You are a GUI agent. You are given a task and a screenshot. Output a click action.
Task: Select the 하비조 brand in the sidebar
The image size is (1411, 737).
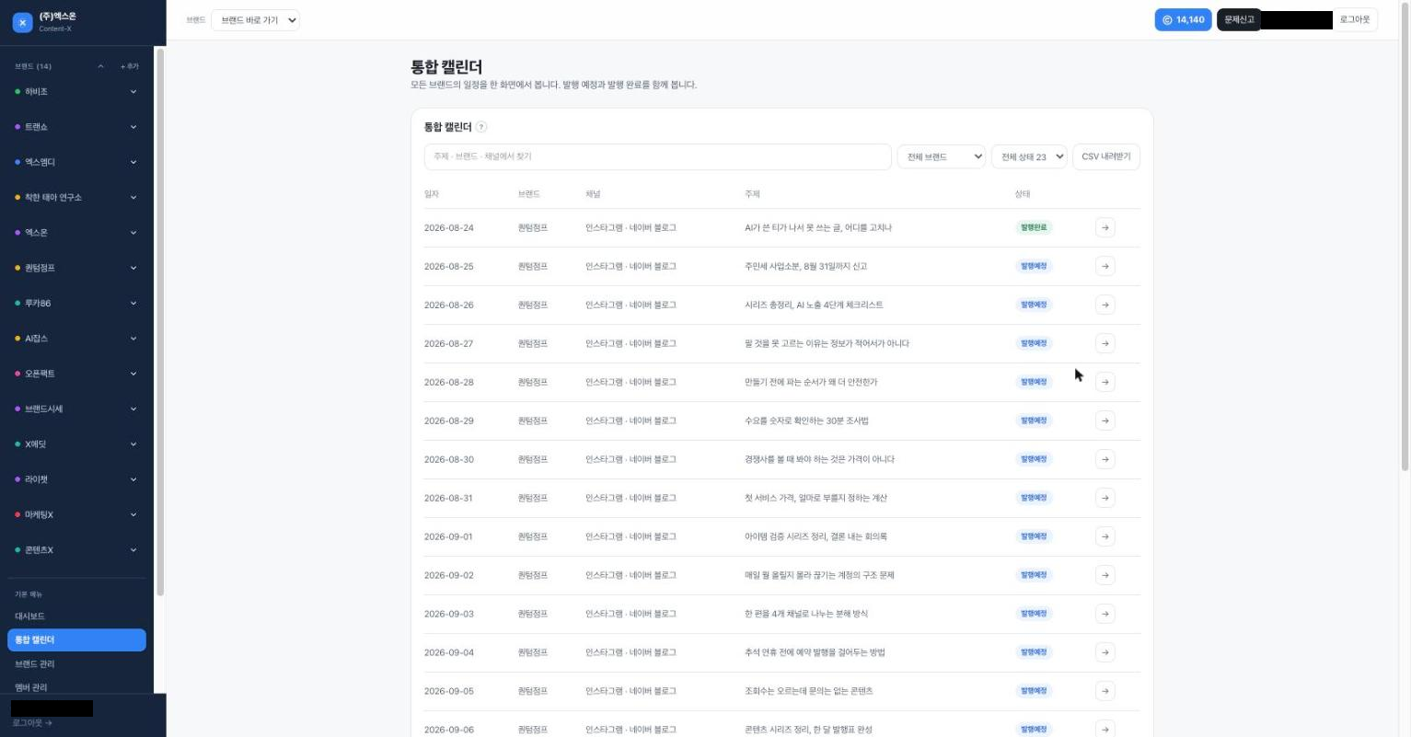pos(37,92)
